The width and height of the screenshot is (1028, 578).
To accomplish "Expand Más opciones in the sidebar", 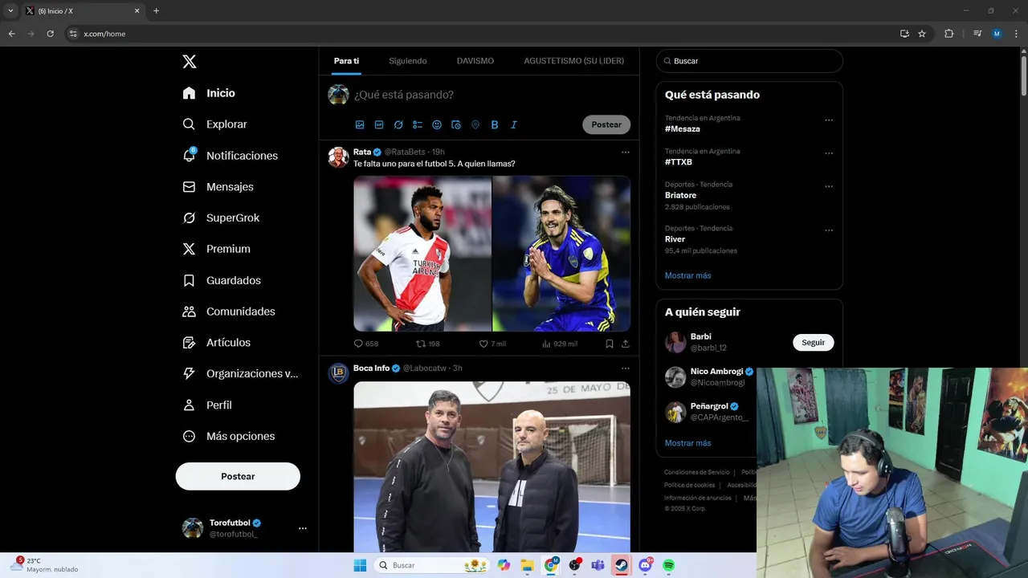I will tap(229, 436).
